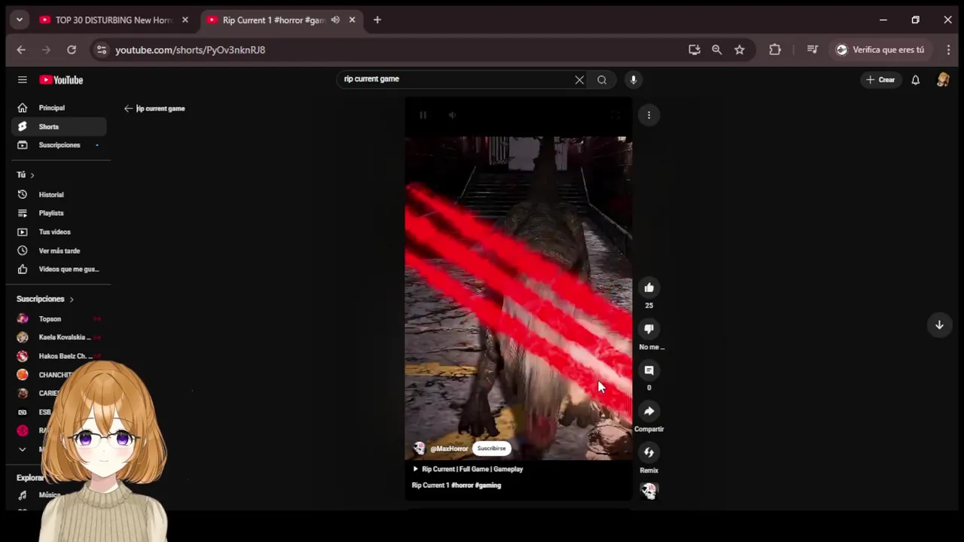Open the @MaxHorror channel avatar
The image size is (964, 542).
[419, 449]
